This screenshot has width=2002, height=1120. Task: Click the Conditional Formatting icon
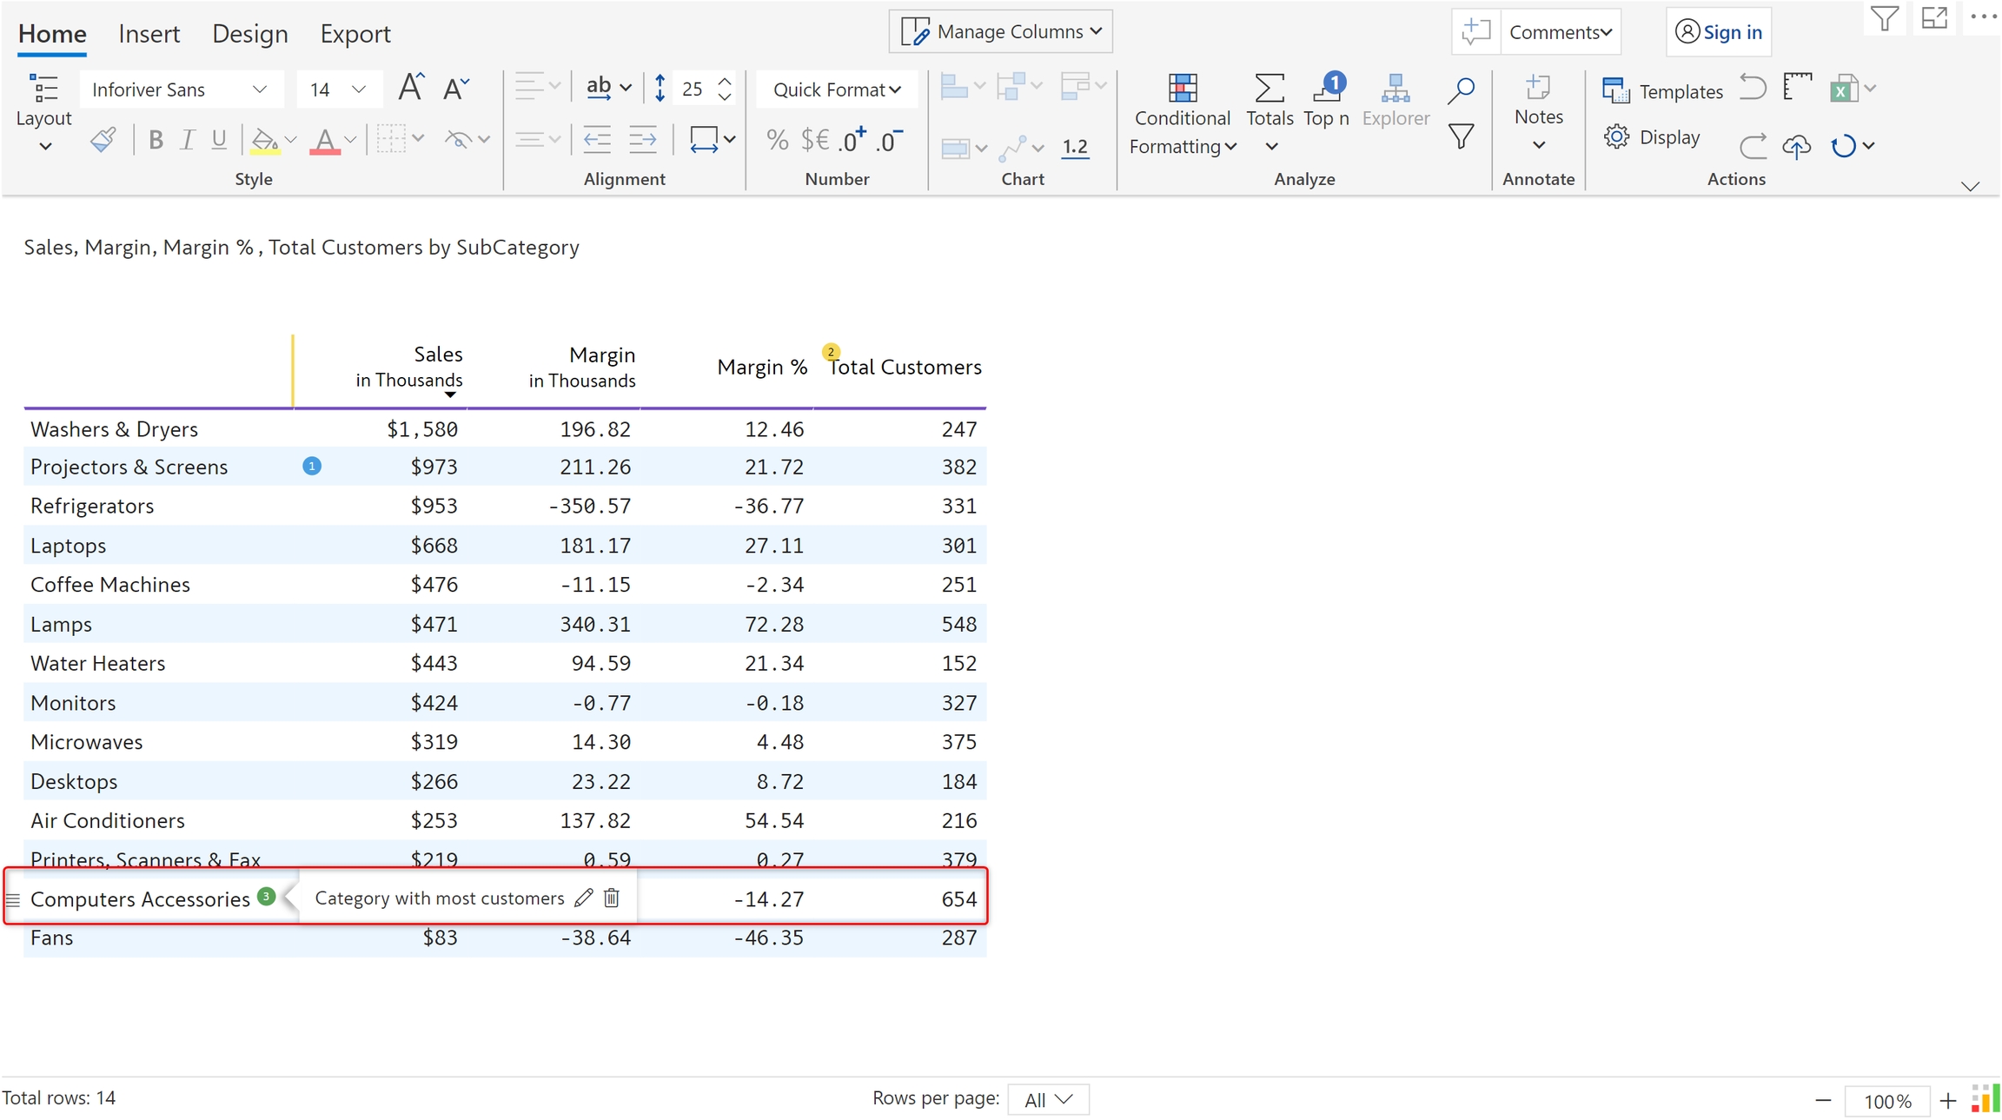click(1182, 89)
